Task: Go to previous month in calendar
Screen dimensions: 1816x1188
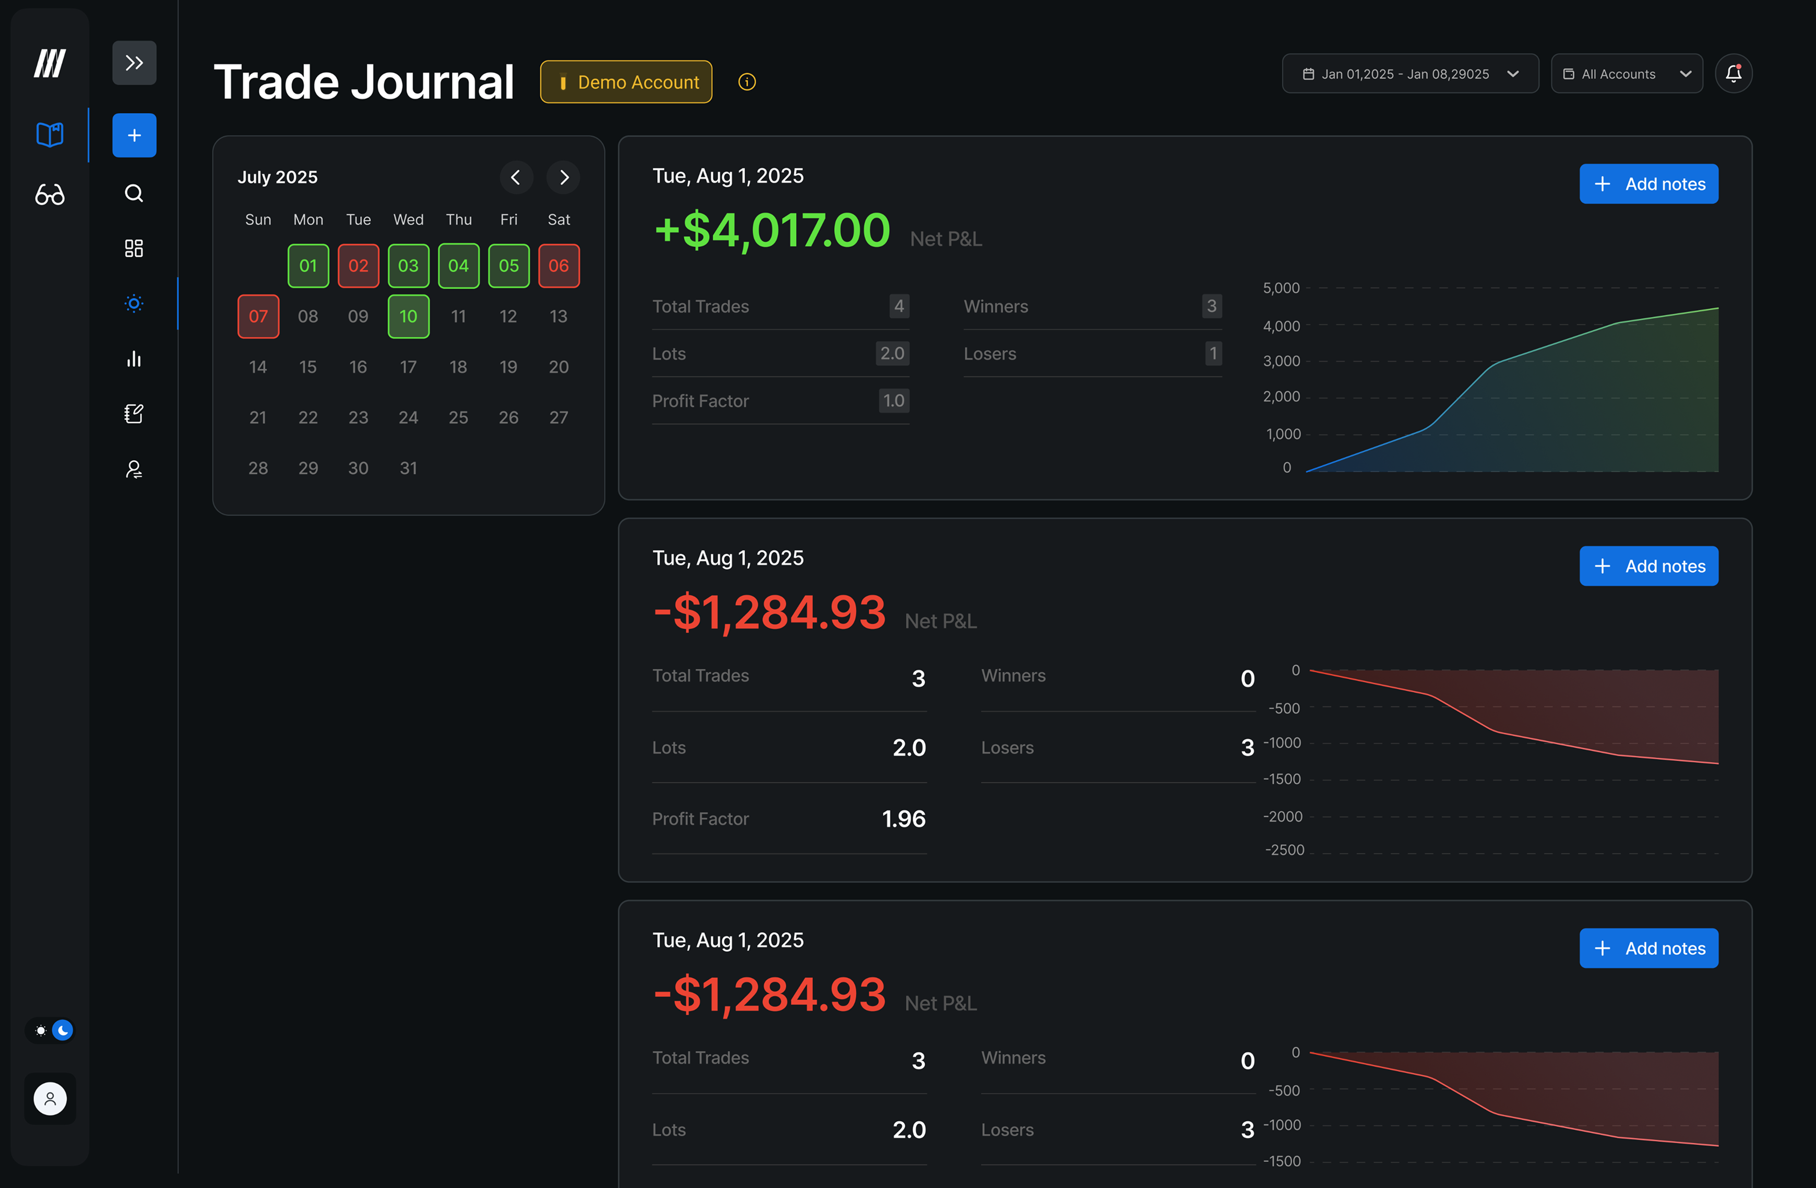Action: tap(516, 177)
